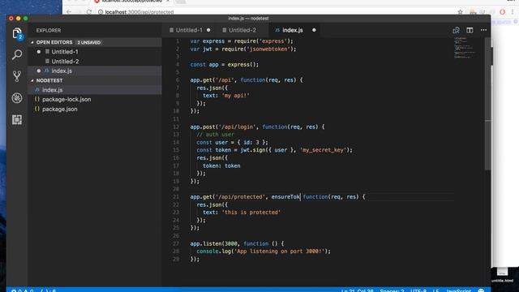Click the Opera icon in the browser toolbar
This screenshot has height=292, width=519.
coord(503,12)
